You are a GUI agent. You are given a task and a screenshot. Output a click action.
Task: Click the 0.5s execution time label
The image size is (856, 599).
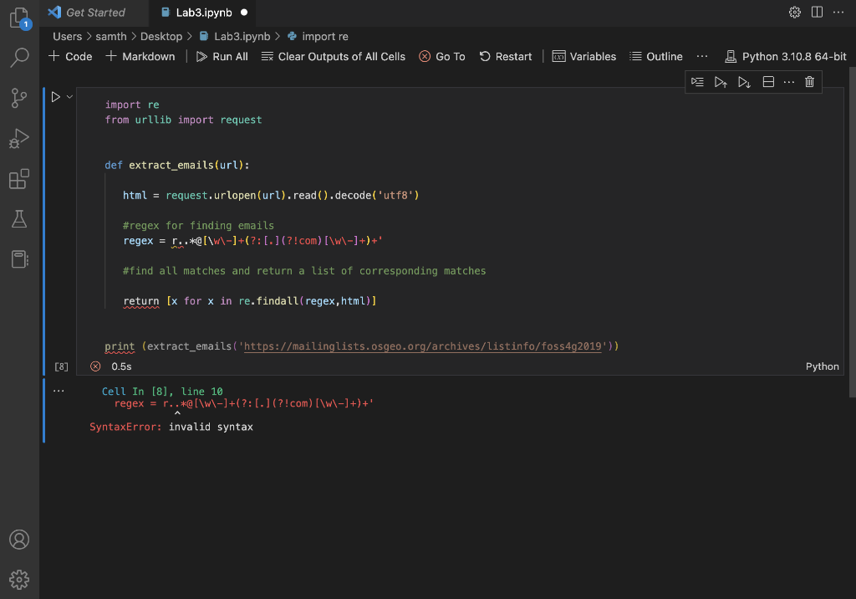tap(121, 366)
